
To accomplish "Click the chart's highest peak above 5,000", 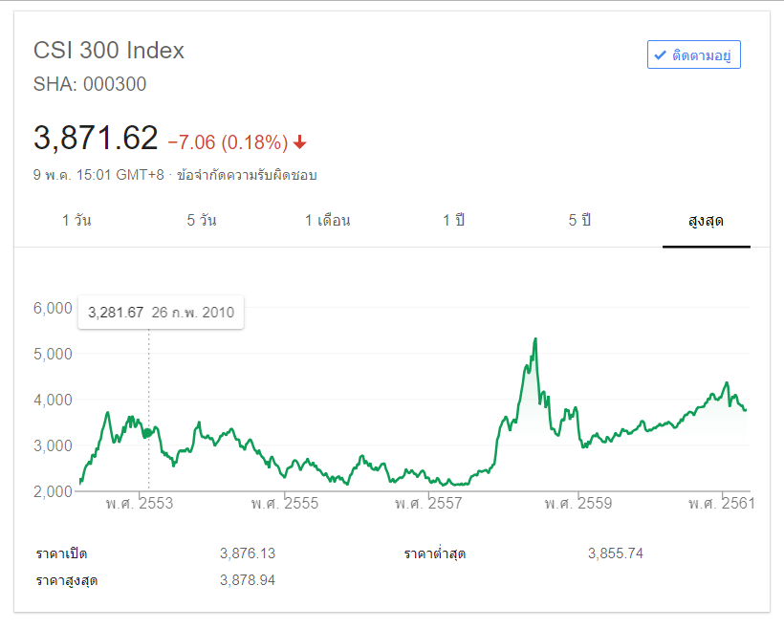I will pyautogui.click(x=535, y=339).
